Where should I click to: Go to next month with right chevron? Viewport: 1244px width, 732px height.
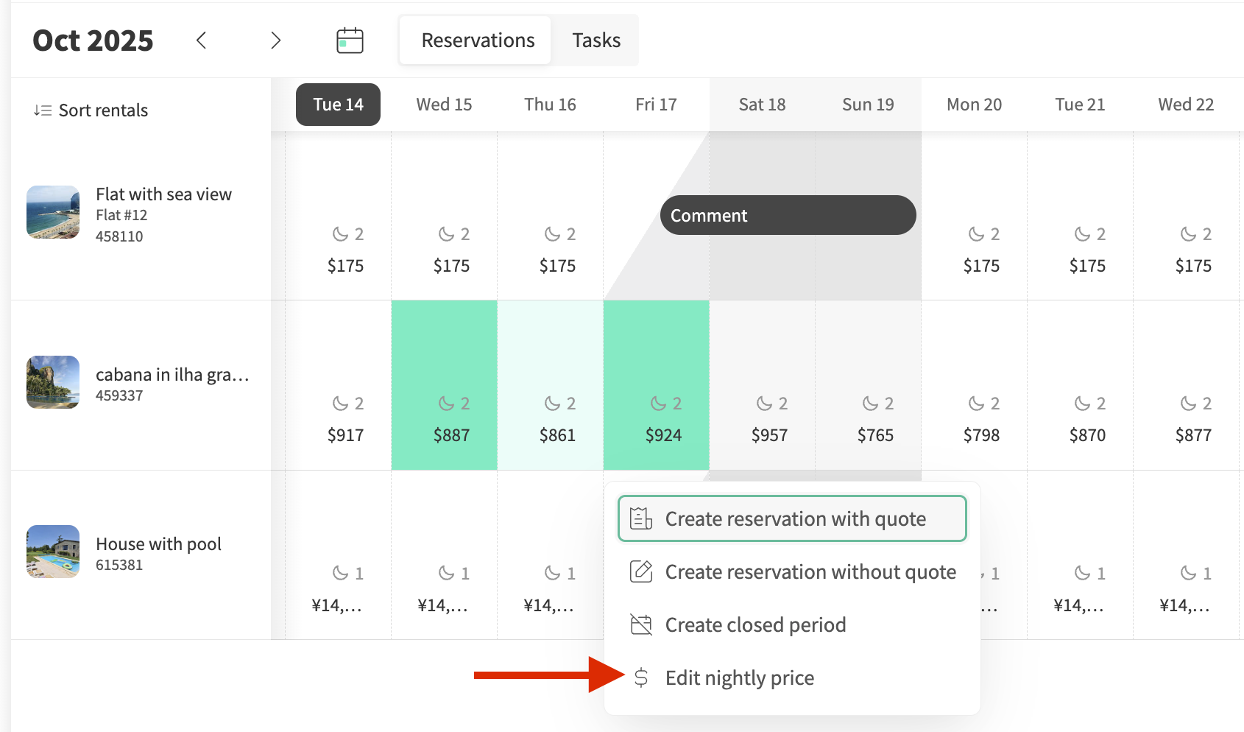pyautogui.click(x=275, y=41)
